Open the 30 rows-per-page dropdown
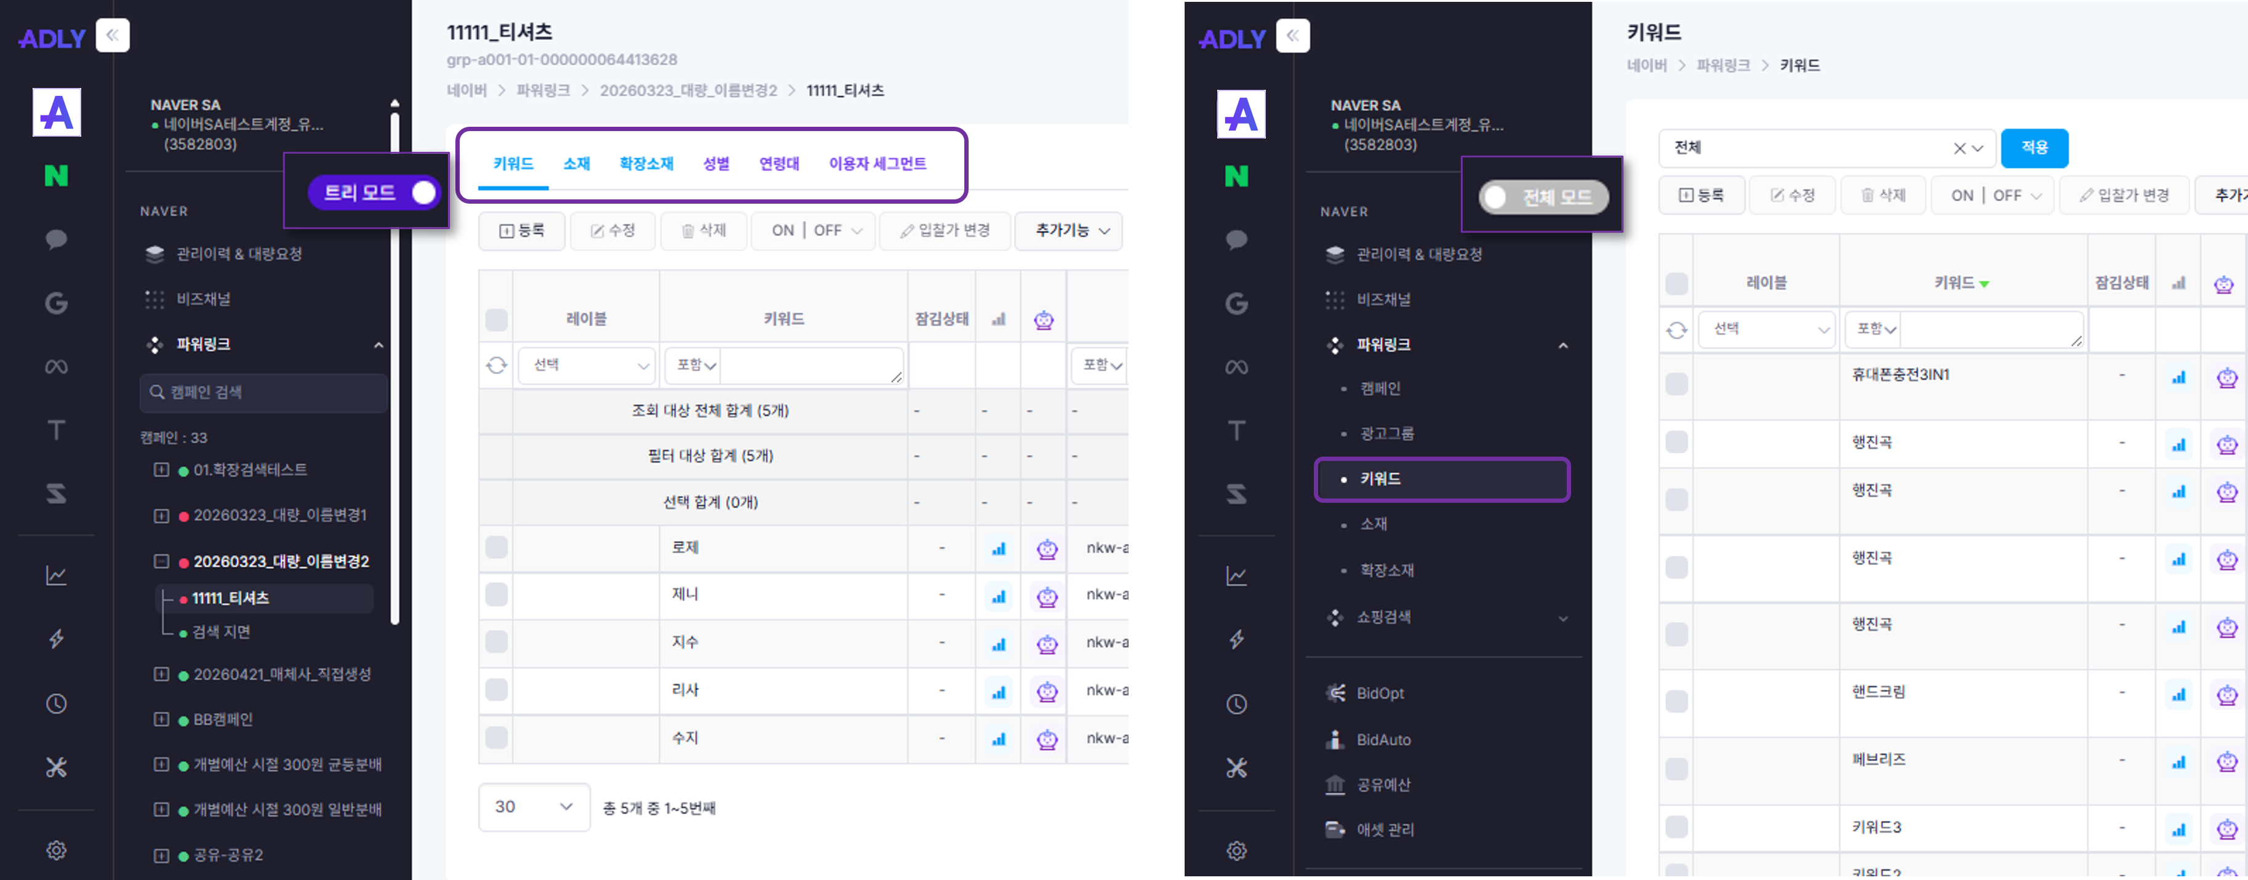The height and width of the screenshot is (880, 2248). [x=533, y=807]
